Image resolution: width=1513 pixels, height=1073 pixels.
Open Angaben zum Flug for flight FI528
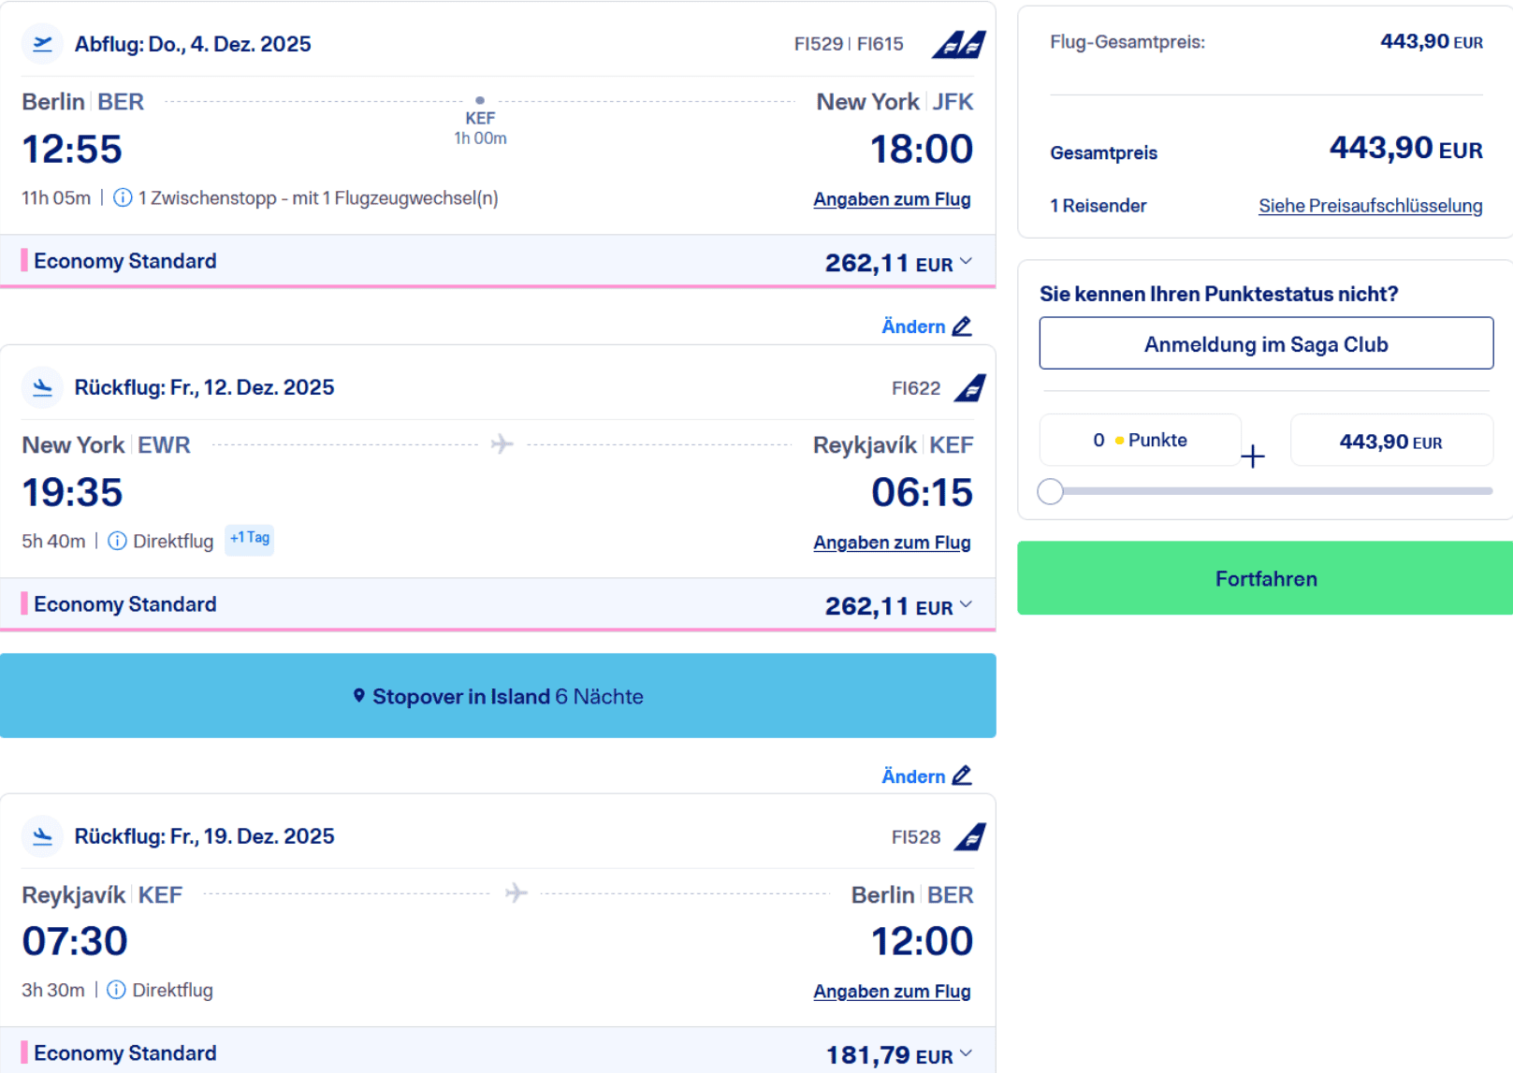(891, 992)
